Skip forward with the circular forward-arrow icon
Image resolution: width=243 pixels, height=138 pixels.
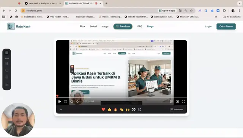72,102
